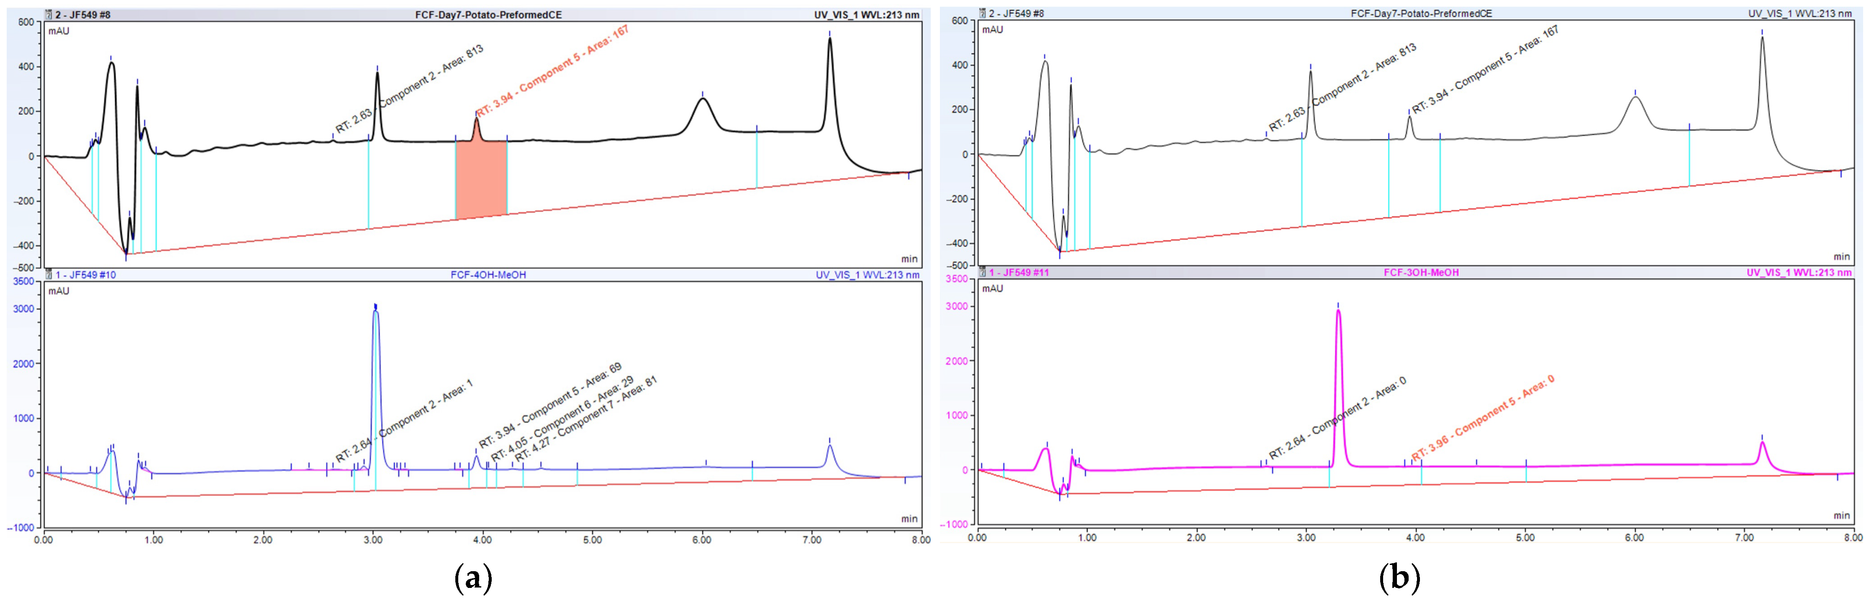Click pin icon beside '2 - JF549 #8' in figure (a)

(x=49, y=15)
